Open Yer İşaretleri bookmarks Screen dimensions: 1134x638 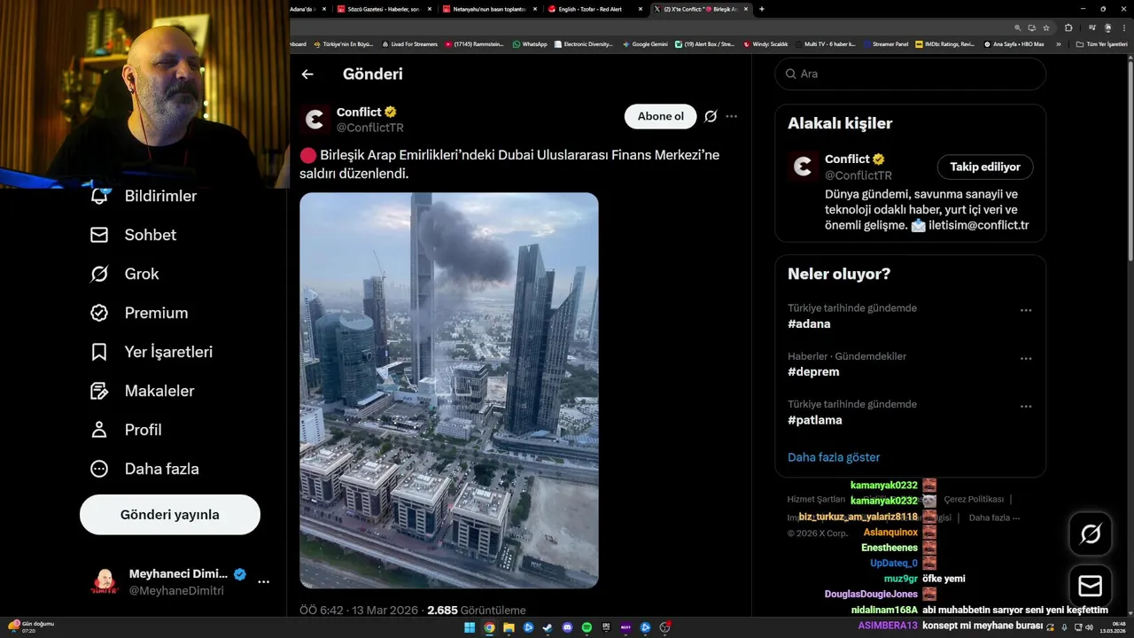click(151, 352)
